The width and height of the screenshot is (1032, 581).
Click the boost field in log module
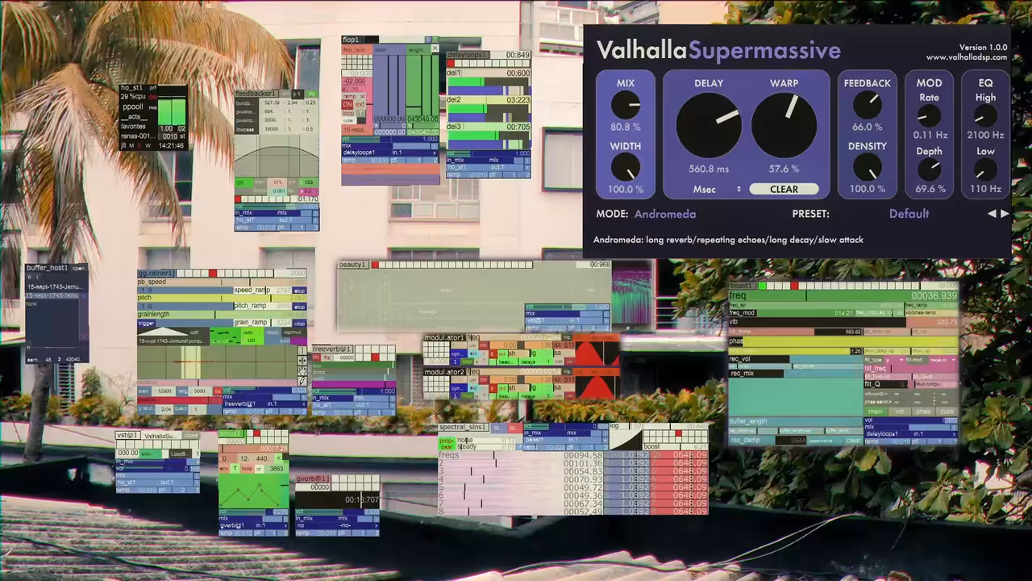(675, 446)
